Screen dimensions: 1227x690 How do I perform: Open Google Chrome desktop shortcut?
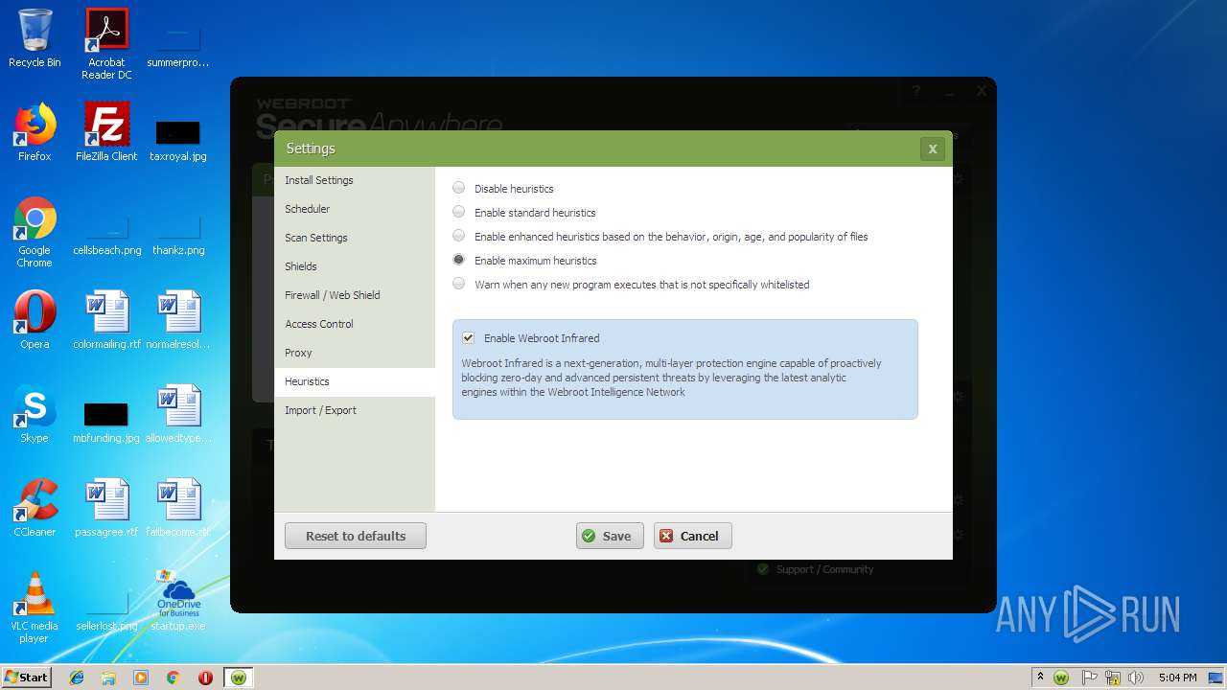pyautogui.click(x=35, y=233)
